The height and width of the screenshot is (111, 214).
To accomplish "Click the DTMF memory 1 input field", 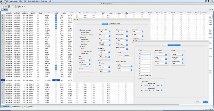I will [145, 54].
